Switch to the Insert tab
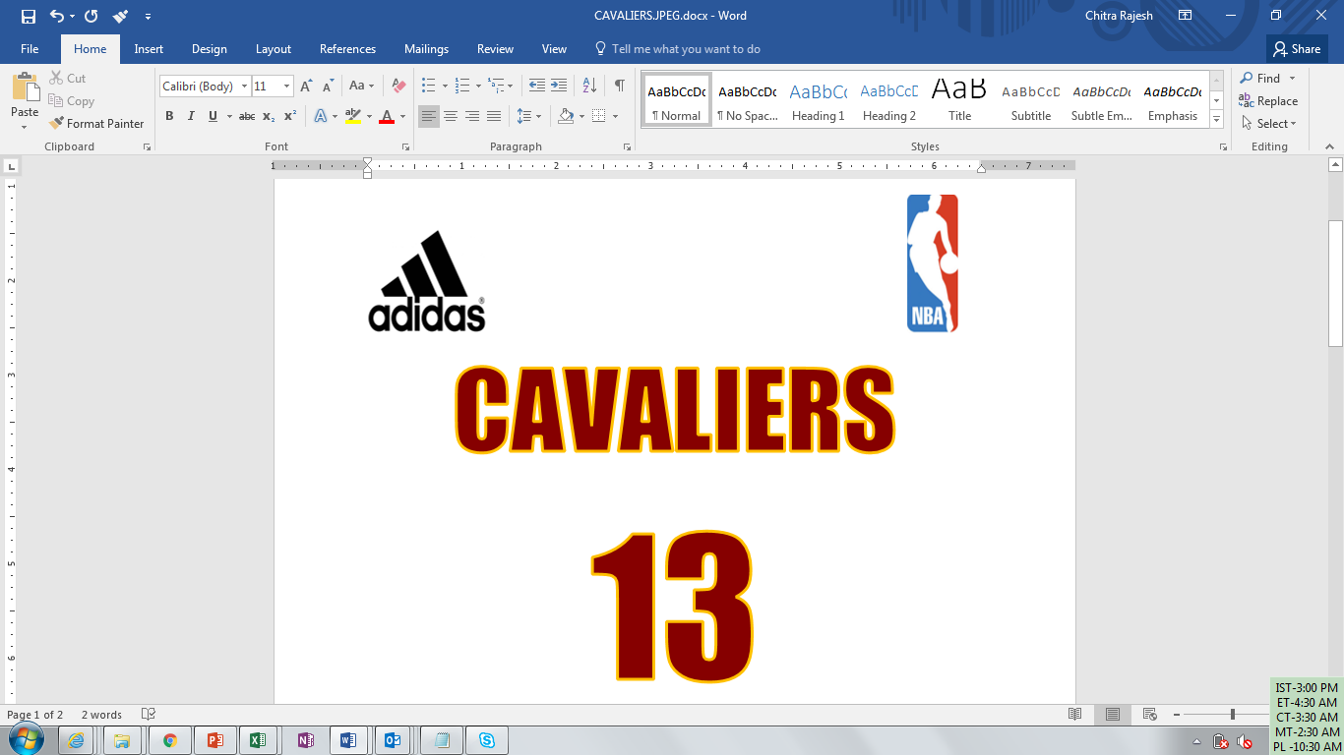1344x755 pixels. [149, 49]
